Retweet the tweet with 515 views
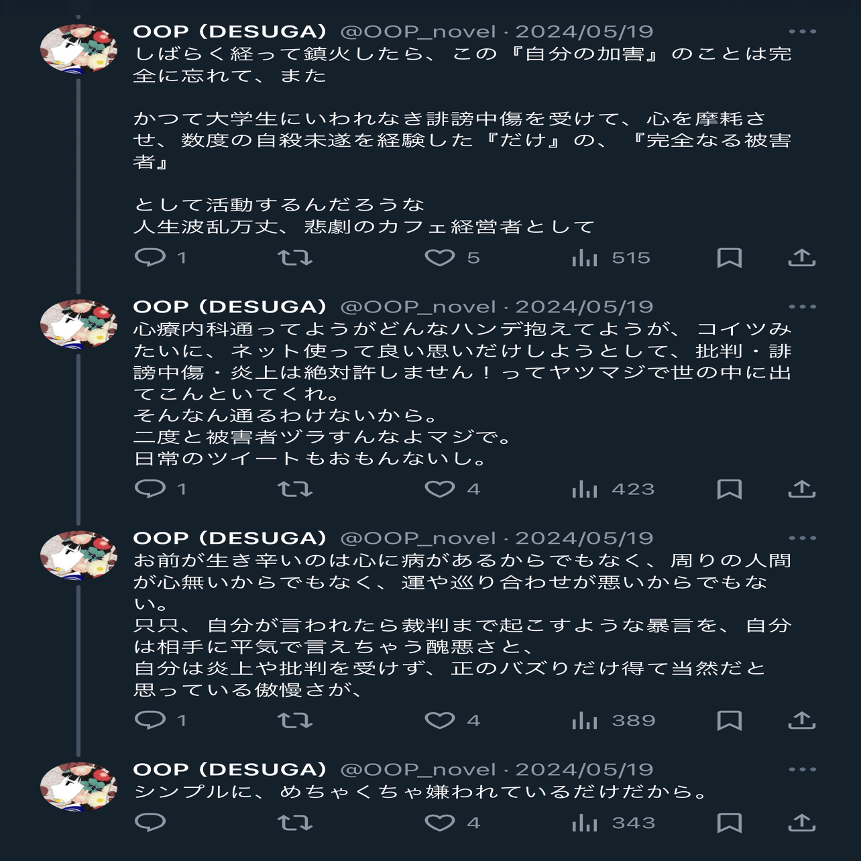 point(295,257)
